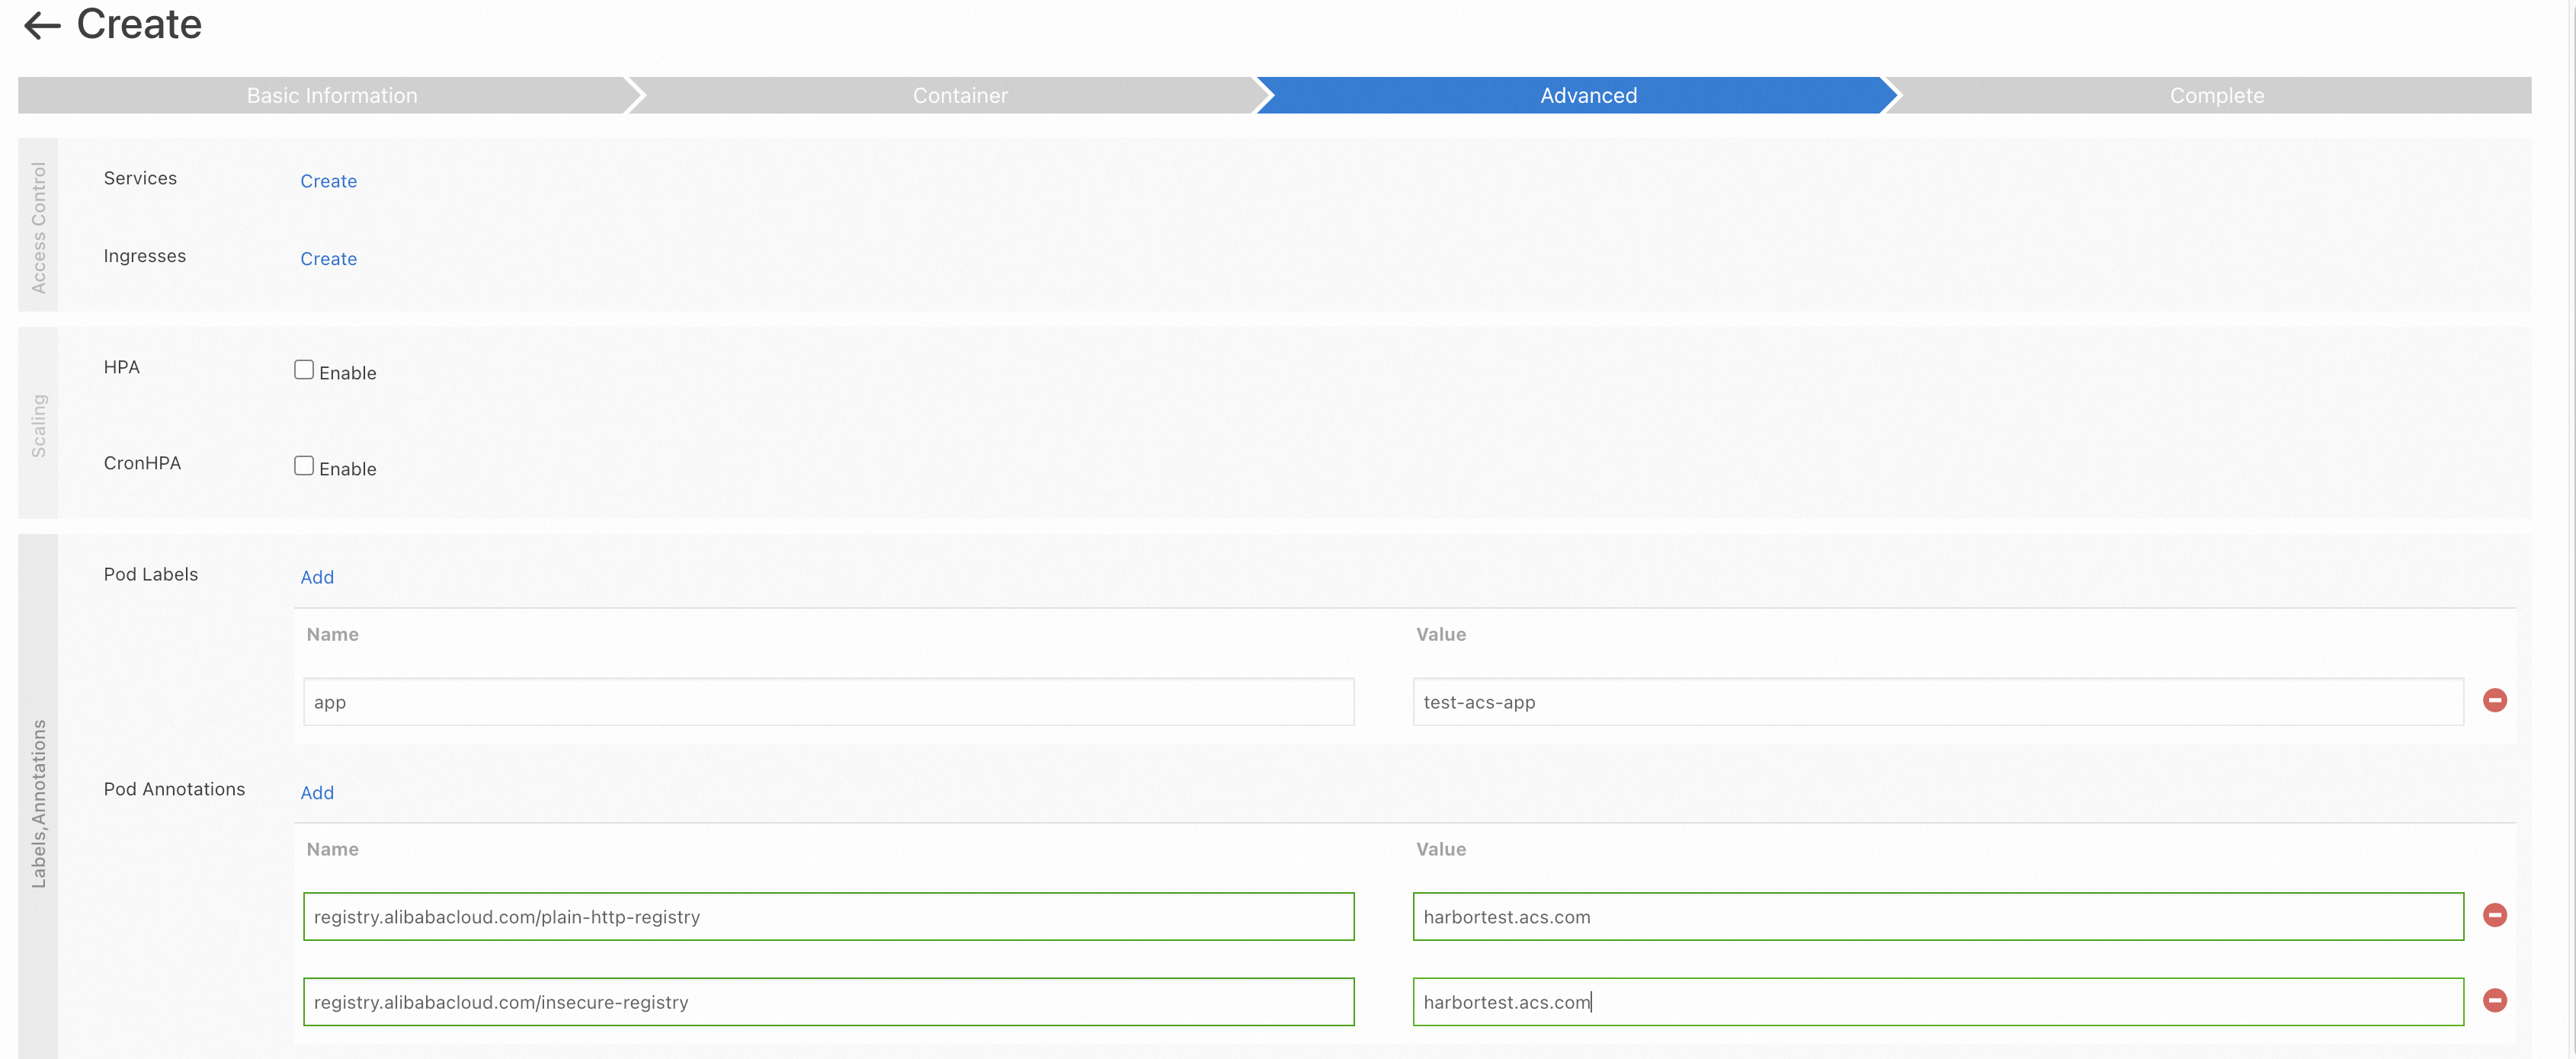Select the Advanced step
Image resolution: width=2576 pixels, height=1059 pixels.
(x=1588, y=96)
